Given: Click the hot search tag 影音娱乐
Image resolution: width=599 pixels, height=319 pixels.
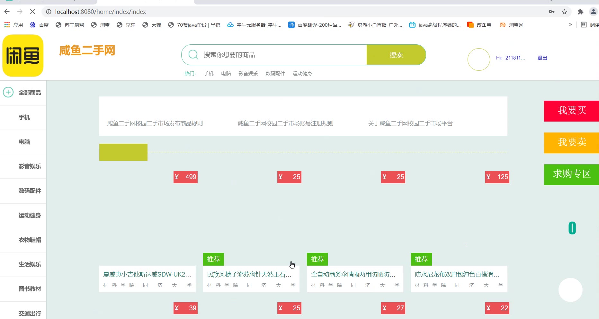Looking at the screenshot, I should (248, 74).
